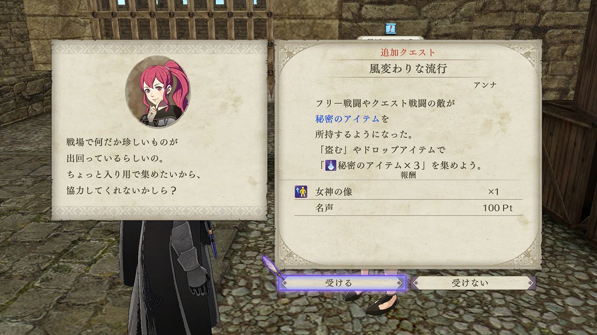
Task: Click the NPC's black shoes
Action: [x=371, y=300]
